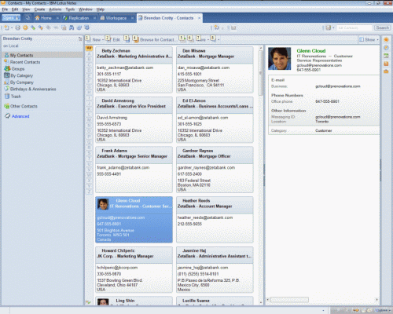Select the Ed El-Amon contact card

pyautogui.click(x=215, y=119)
